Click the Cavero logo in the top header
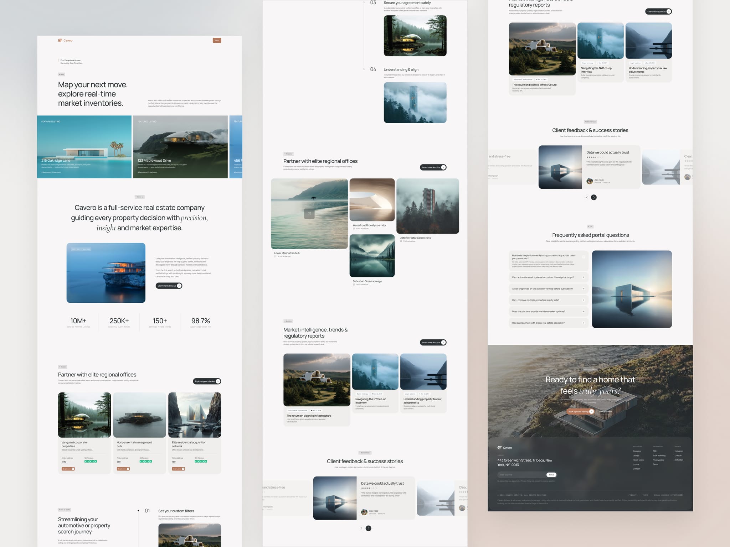The image size is (730, 547). pyautogui.click(x=65, y=41)
